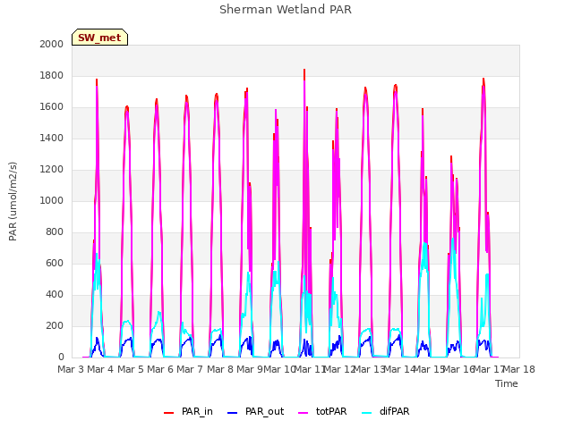Click the 600 y-axis tick label
The width and height of the screenshot is (573, 429).
(x=55, y=263)
